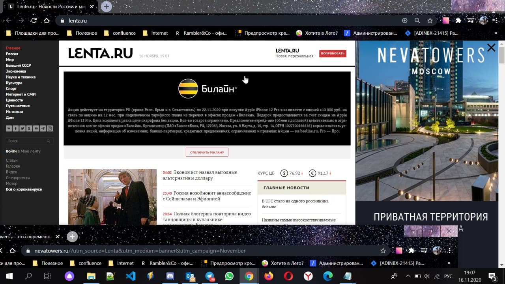Click the Билайн ad banner
This screenshot has height=284, width=505.
coord(207,108)
